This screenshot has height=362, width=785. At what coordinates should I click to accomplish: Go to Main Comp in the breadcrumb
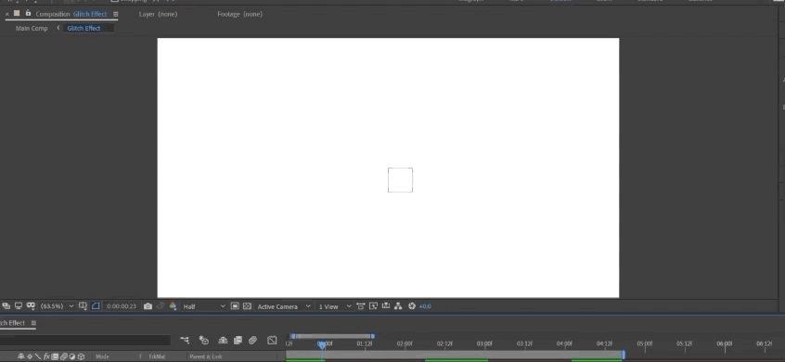pos(32,28)
